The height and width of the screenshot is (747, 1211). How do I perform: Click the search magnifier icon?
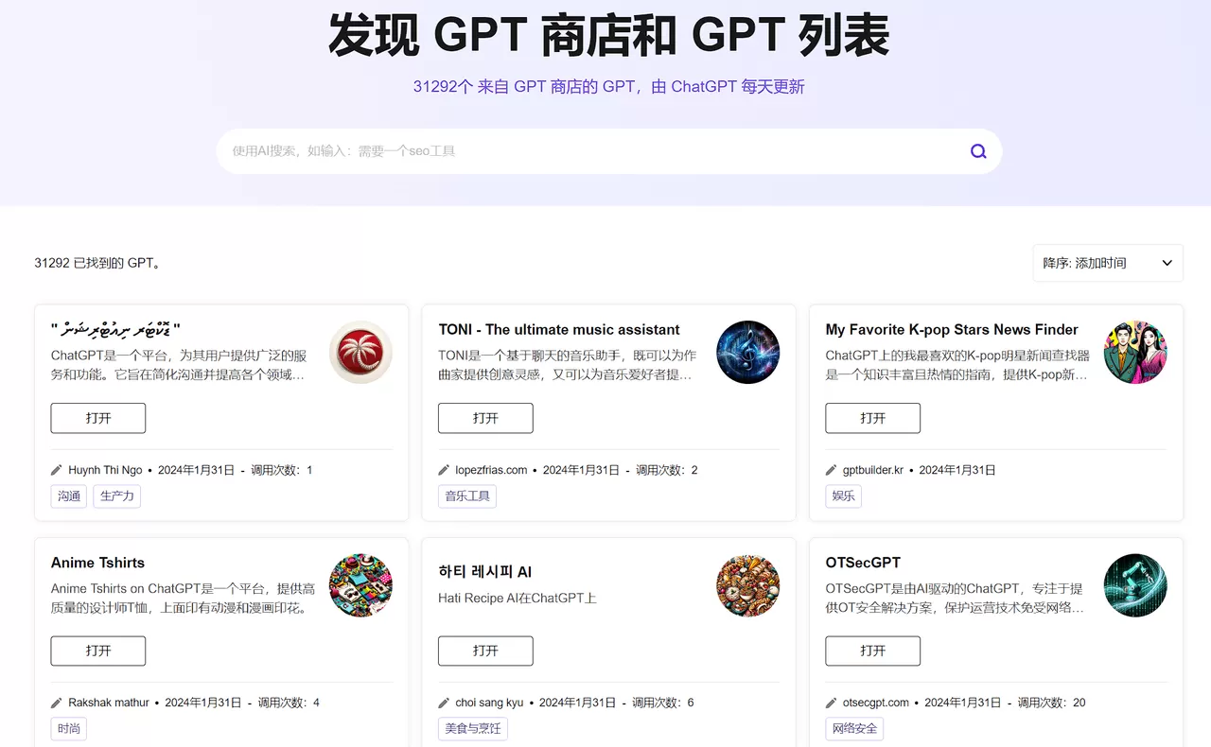(977, 150)
